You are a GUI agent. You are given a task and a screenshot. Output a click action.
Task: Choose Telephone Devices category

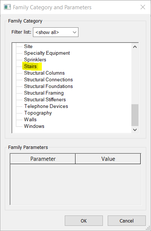tap(46, 106)
